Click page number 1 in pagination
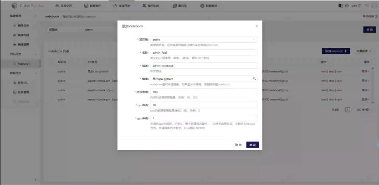379x185 pixels. point(348,110)
